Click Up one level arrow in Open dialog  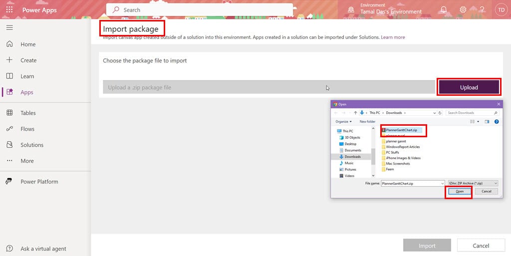355,113
